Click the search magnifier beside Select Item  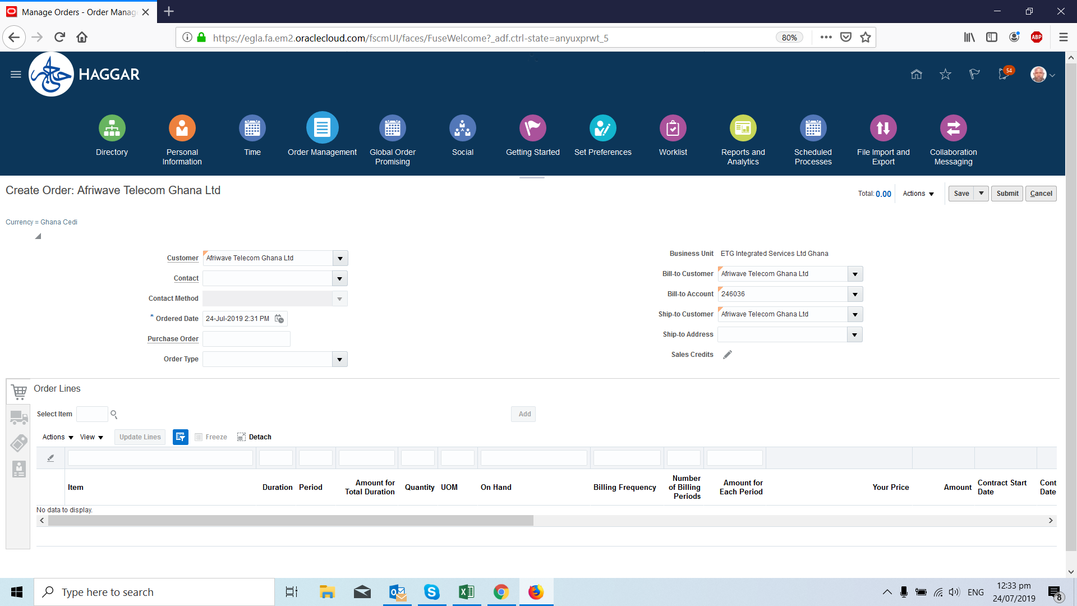[113, 414]
